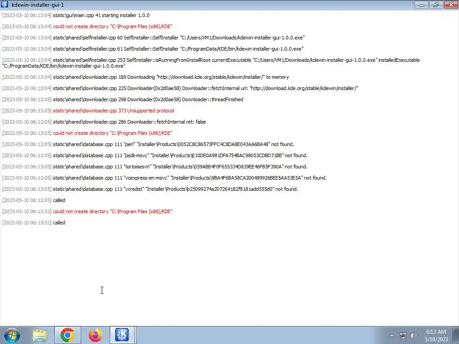The image size is (459, 344).
Task: Click the 'downloader.cpp 189 Downloading' log line
Action: (x=146, y=77)
